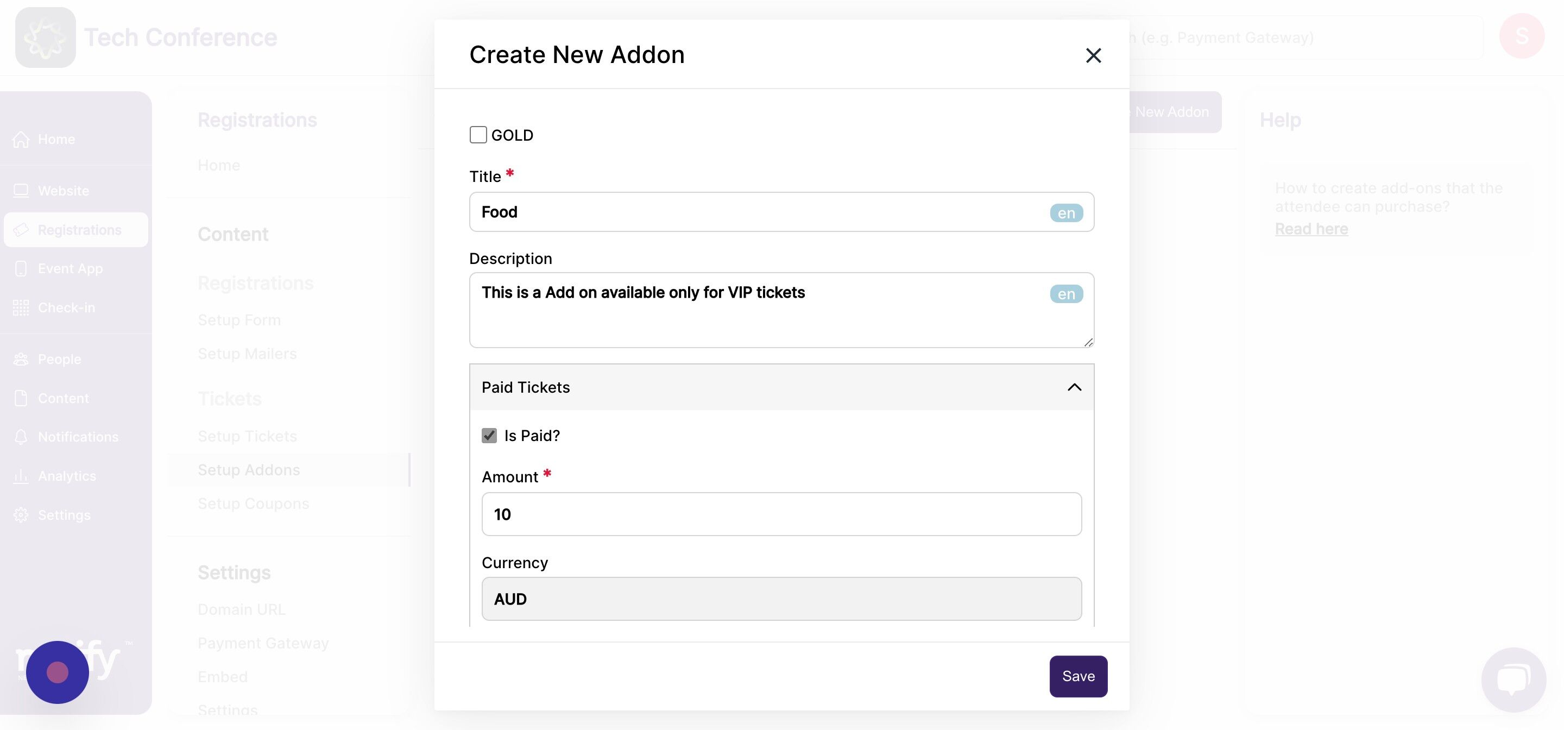Select Setup Addons menu item

(x=249, y=469)
